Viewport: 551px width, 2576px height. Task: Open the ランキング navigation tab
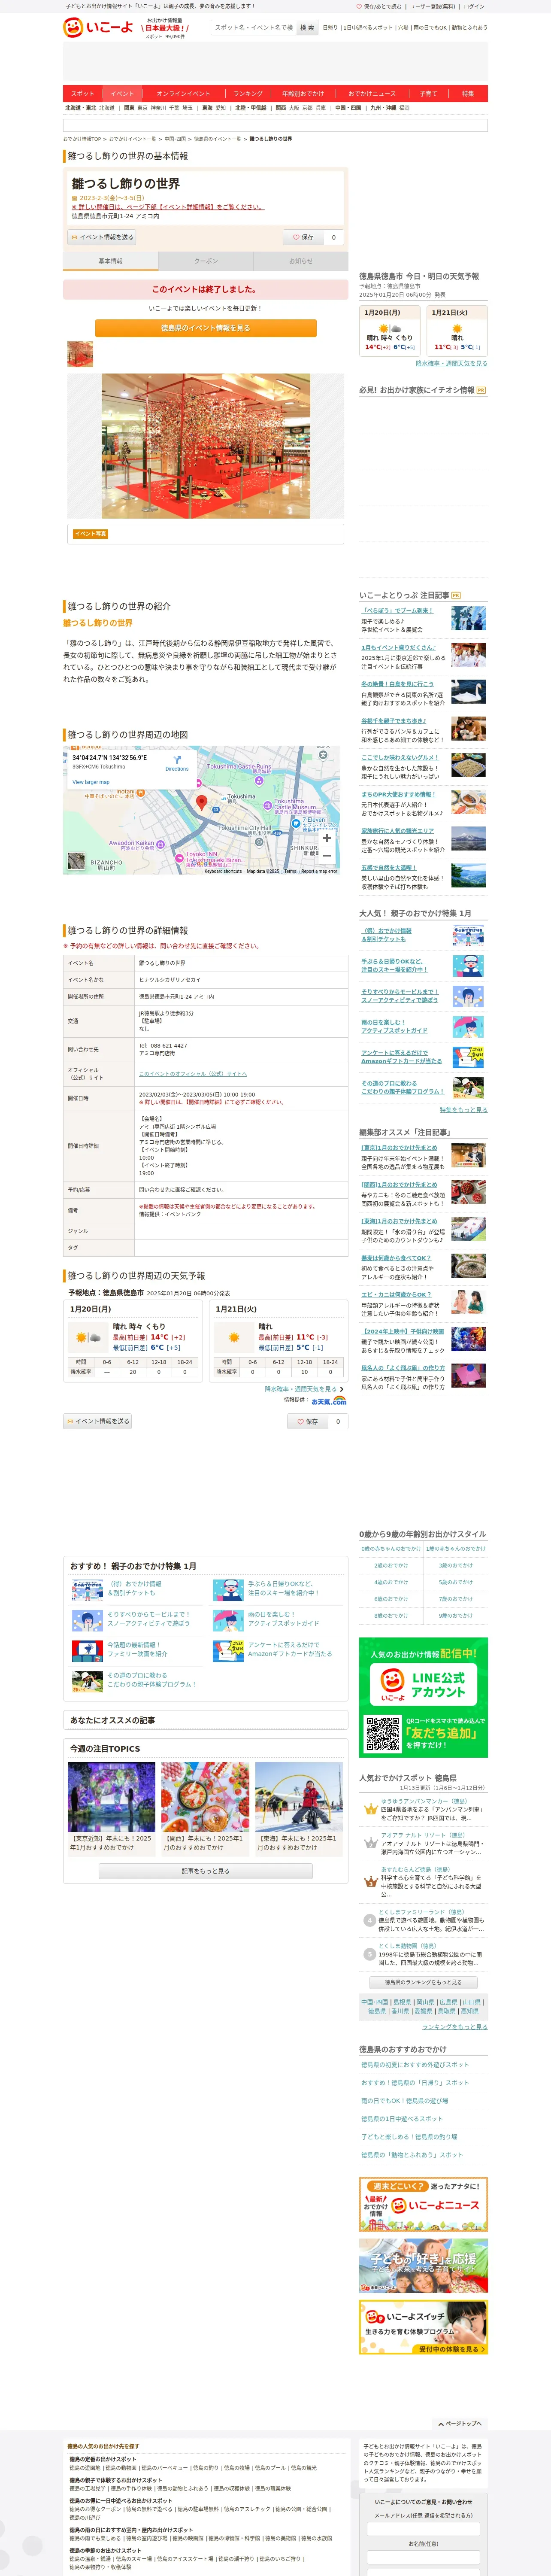248,93
